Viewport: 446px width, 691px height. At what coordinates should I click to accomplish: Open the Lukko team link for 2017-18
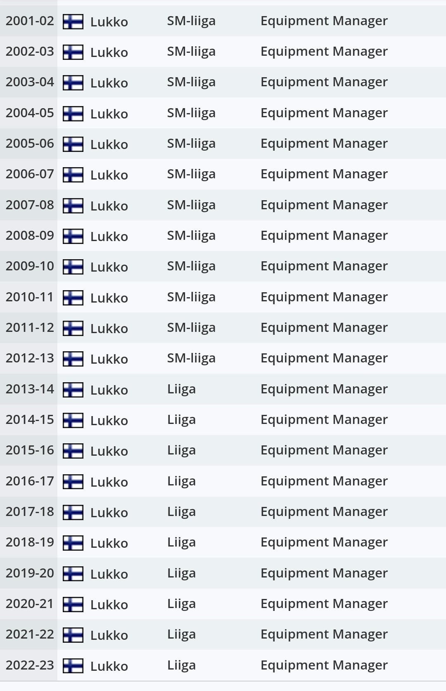pyautogui.click(x=109, y=513)
